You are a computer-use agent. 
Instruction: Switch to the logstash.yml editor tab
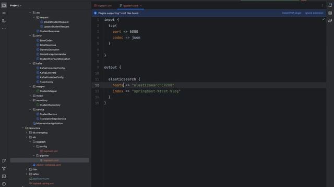[103, 6]
